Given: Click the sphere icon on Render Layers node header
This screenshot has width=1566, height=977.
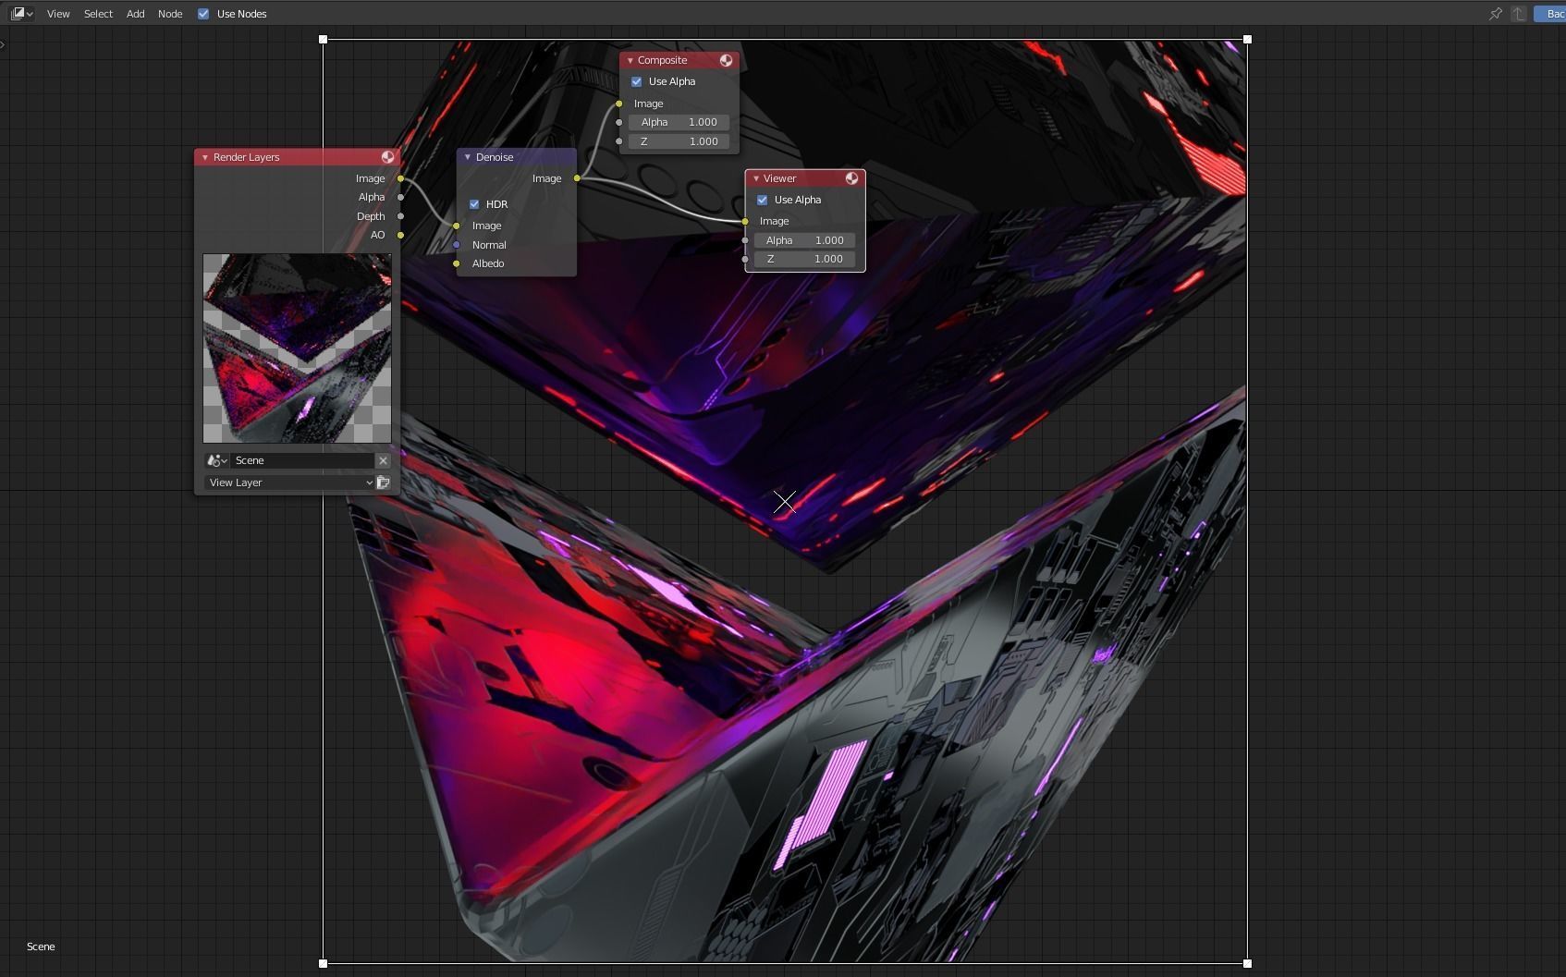Looking at the screenshot, I should pyautogui.click(x=387, y=156).
